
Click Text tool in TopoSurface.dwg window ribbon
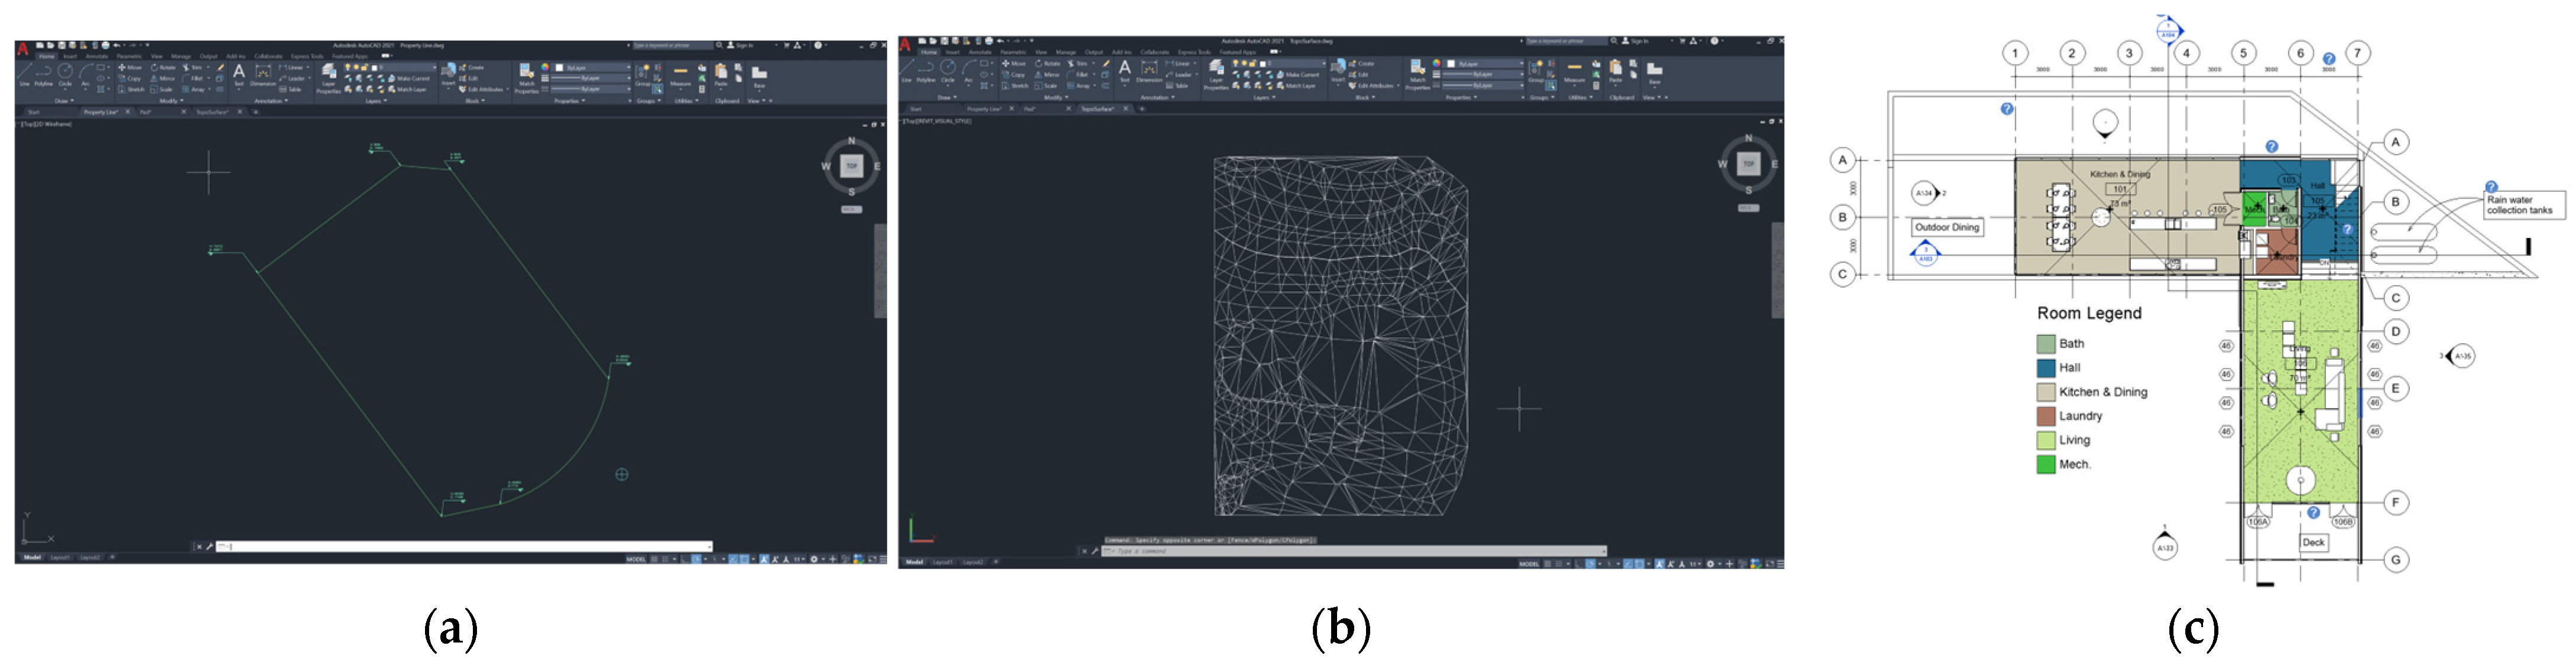click(x=1124, y=69)
